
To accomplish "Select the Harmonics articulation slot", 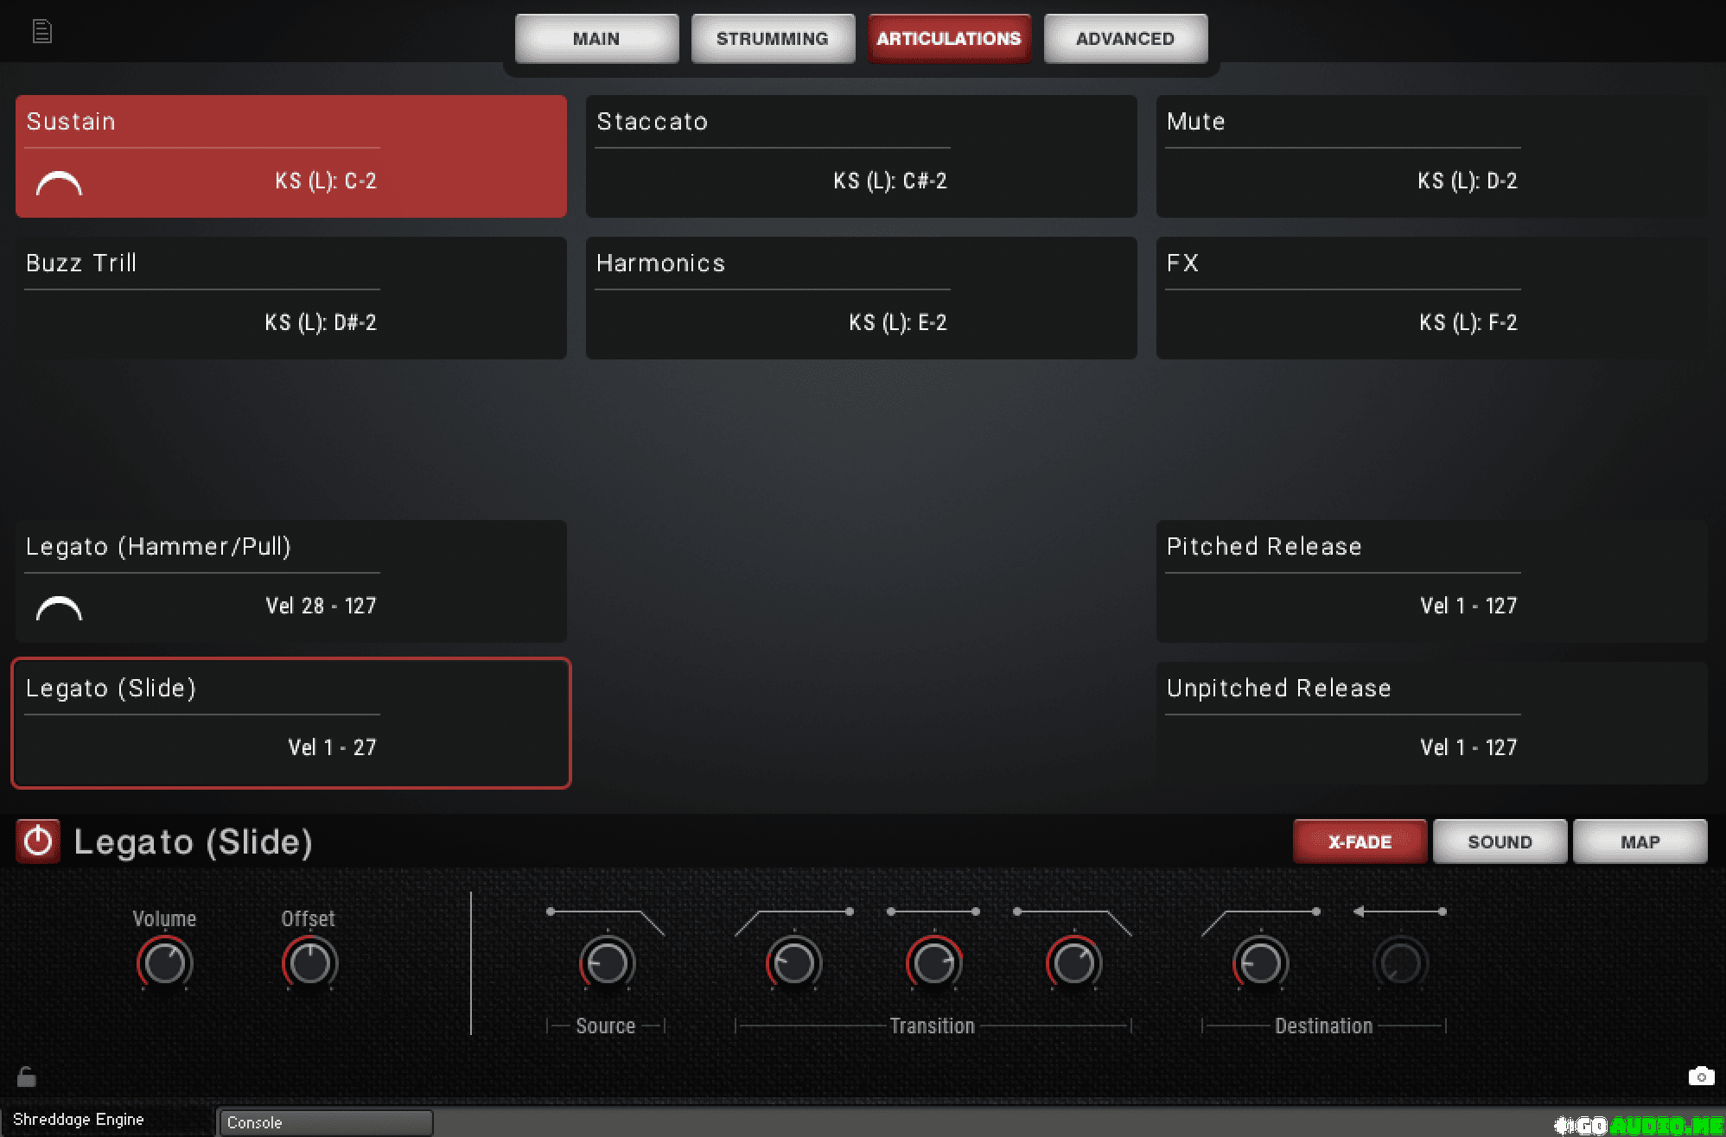I will (861, 298).
